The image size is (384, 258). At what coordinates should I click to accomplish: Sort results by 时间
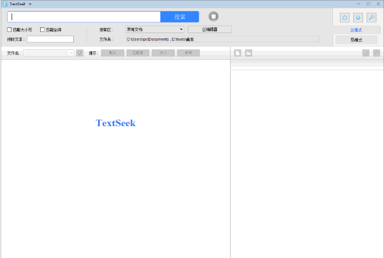[x=188, y=53]
